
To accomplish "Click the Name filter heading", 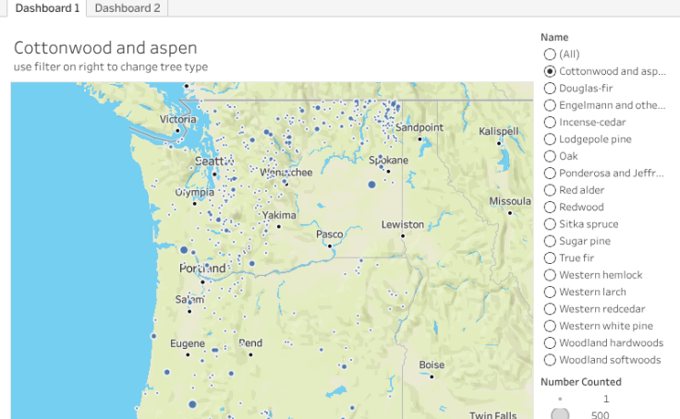I will coord(554,37).
